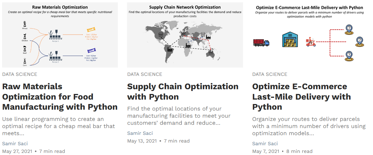
Task: Select Data Science category above Last-Mile Delivery article
Action: pyautogui.click(x=270, y=74)
